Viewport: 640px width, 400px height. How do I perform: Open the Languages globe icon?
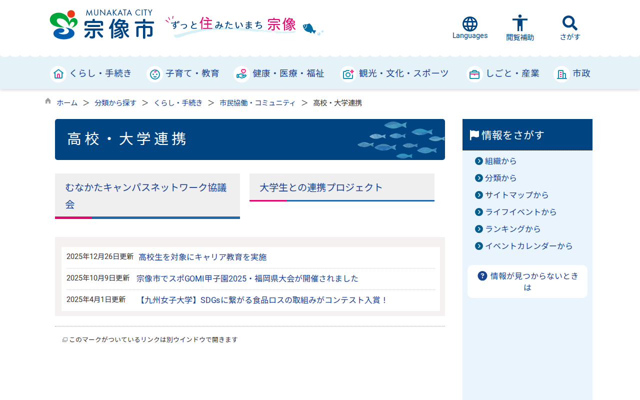pyautogui.click(x=470, y=23)
